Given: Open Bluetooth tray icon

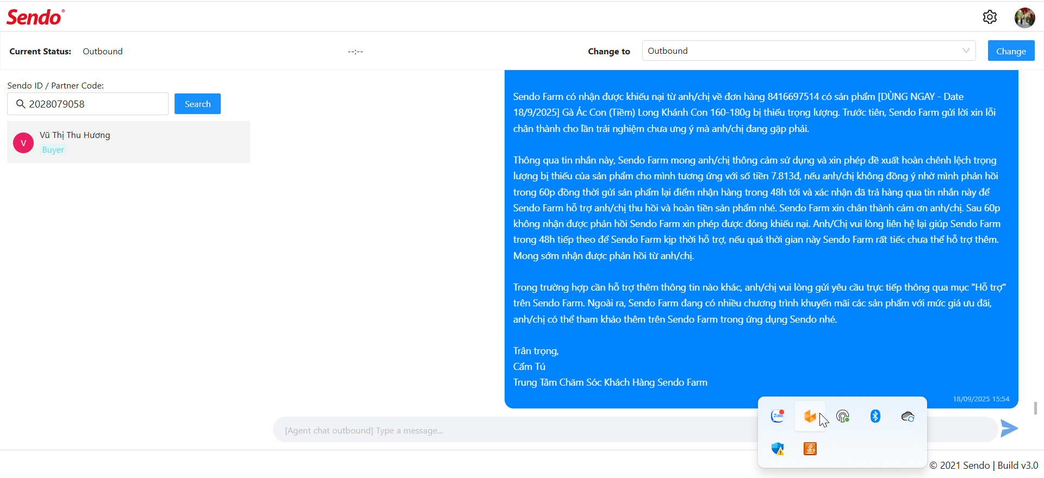Looking at the screenshot, I should pyautogui.click(x=875, y=416).
